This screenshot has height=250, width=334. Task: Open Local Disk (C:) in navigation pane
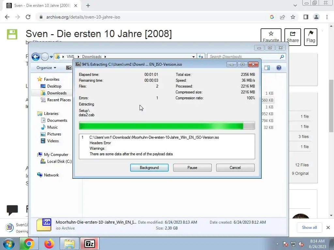[x=59, y=161]
